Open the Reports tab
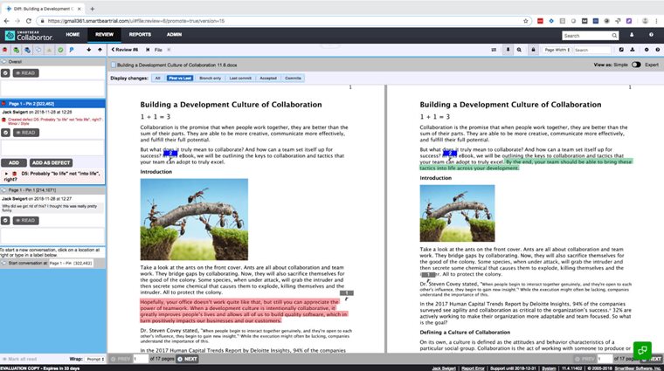The width and height of the screenshot is (664, 371). click(140, 35)
